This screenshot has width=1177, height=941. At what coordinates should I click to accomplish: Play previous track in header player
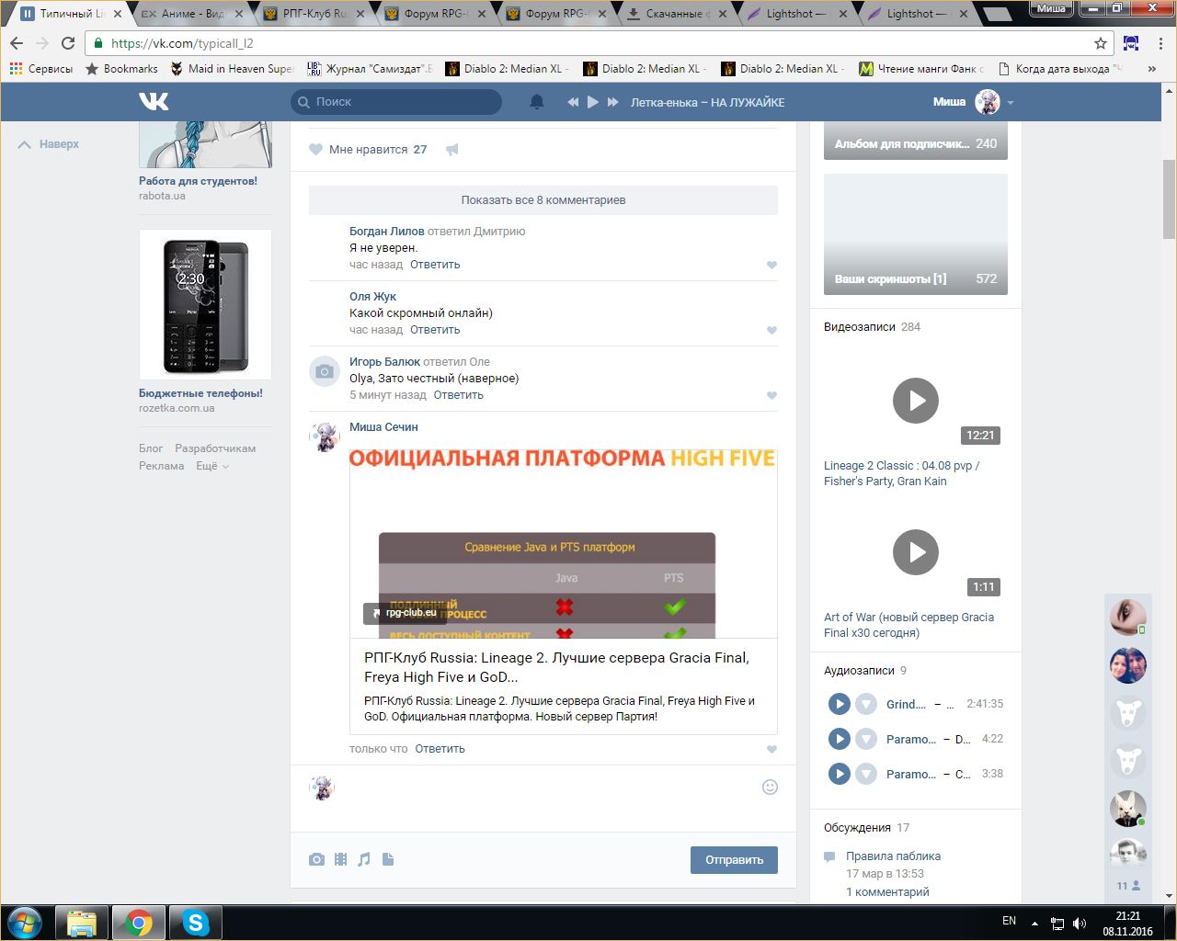click(x=573, y=102)
